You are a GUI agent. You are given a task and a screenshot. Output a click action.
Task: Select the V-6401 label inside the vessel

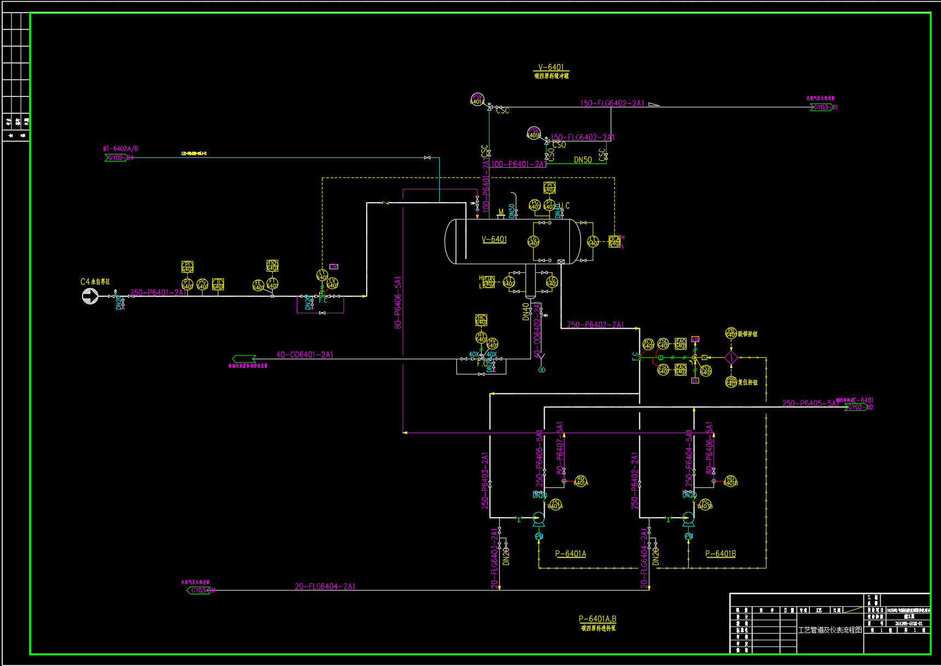pos(494,239)
